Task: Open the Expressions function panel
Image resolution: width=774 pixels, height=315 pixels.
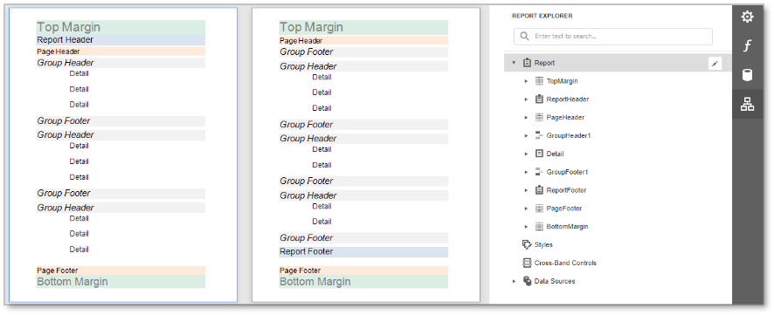Action: [747, 46]
